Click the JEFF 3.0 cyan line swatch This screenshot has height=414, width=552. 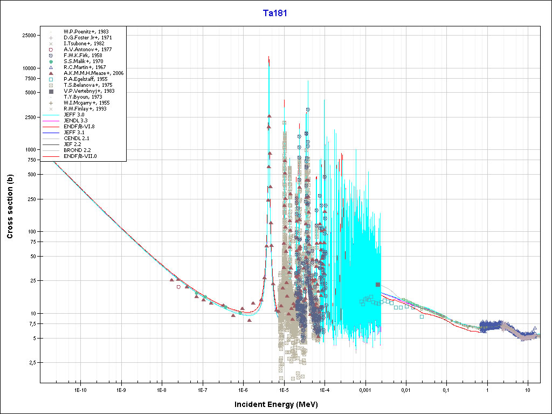click(x=51, y=115)
